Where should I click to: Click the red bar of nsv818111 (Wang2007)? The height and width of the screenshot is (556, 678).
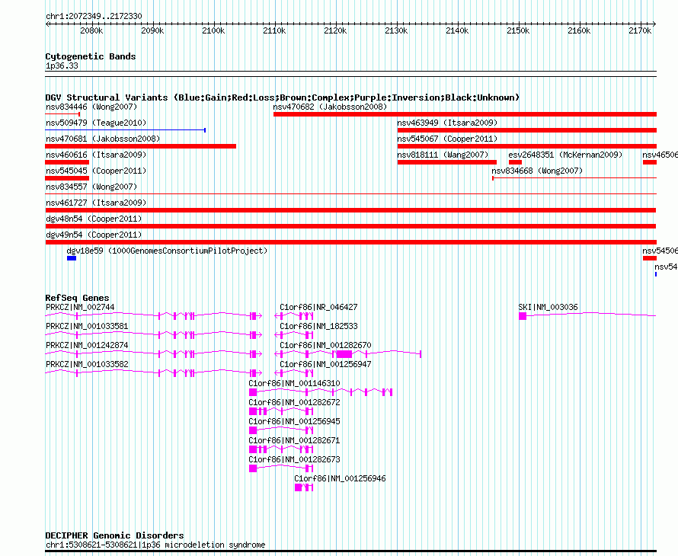446,162
